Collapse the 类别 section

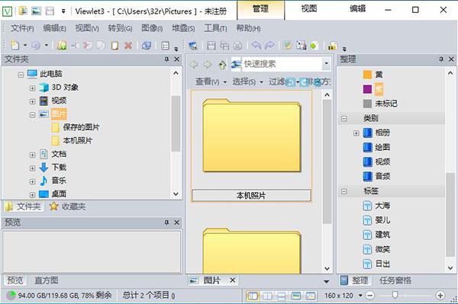point(344,118)
